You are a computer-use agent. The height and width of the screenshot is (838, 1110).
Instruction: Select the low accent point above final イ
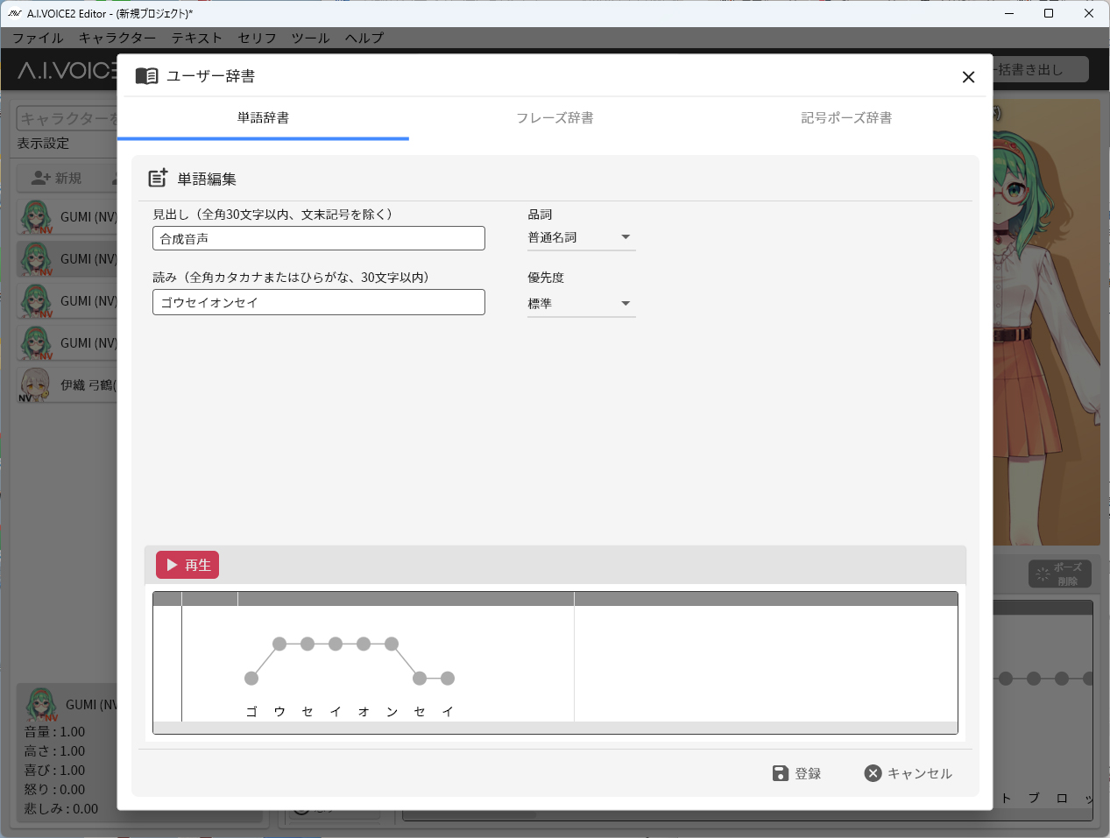[x=448, y=678]
